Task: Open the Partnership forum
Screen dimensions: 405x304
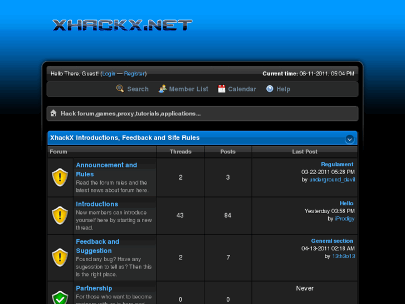Action: pos(94,288)
